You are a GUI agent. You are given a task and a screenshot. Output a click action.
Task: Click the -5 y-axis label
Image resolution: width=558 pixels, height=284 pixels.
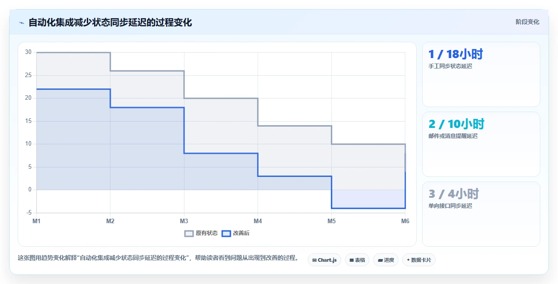29,212
